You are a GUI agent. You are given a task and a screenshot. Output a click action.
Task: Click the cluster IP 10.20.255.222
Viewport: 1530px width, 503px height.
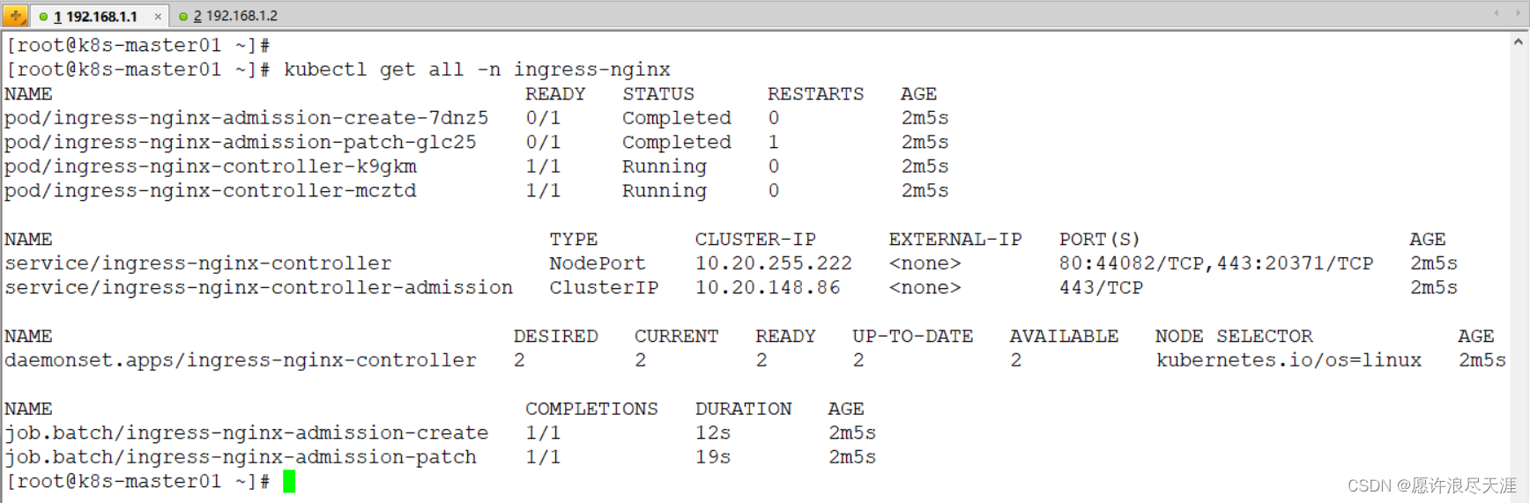tap(773, 263)
